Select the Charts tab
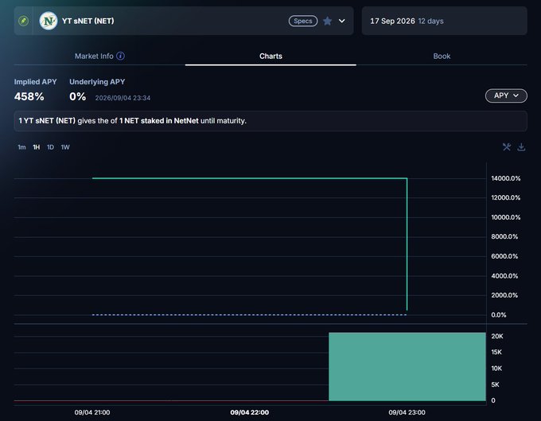Viewport: 541px width, 421px height. coord(270,56)
